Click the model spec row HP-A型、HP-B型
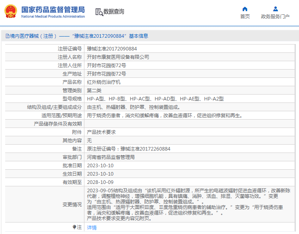The width and height of the screenshot is (299, 234). 155,99
